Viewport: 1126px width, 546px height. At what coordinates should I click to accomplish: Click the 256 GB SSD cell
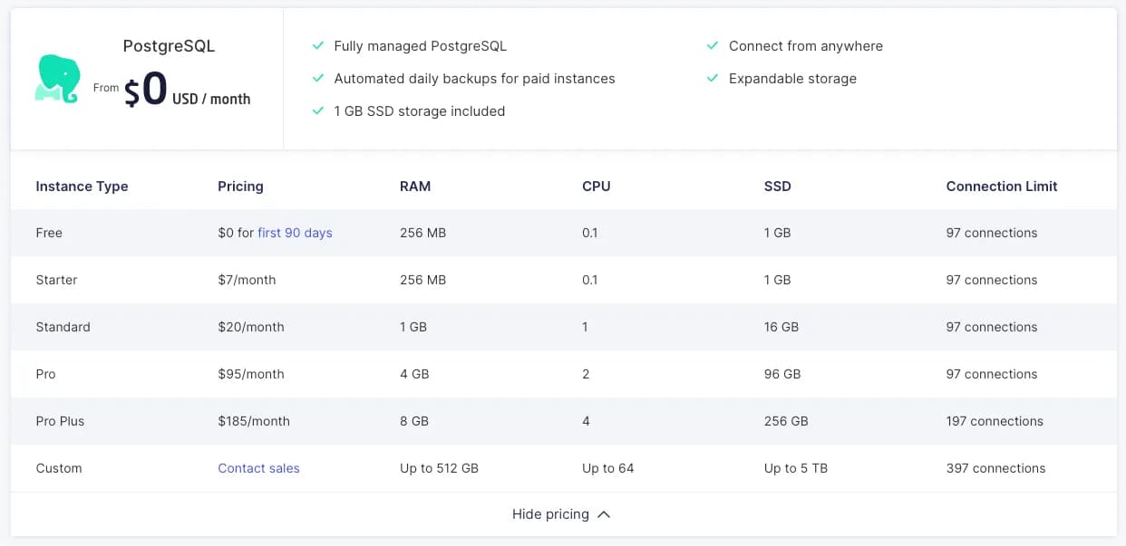(786, 421)
